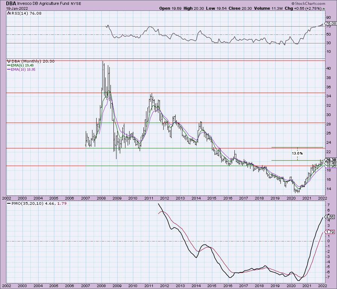Click the black PMO legend line

tap(9, 204)
